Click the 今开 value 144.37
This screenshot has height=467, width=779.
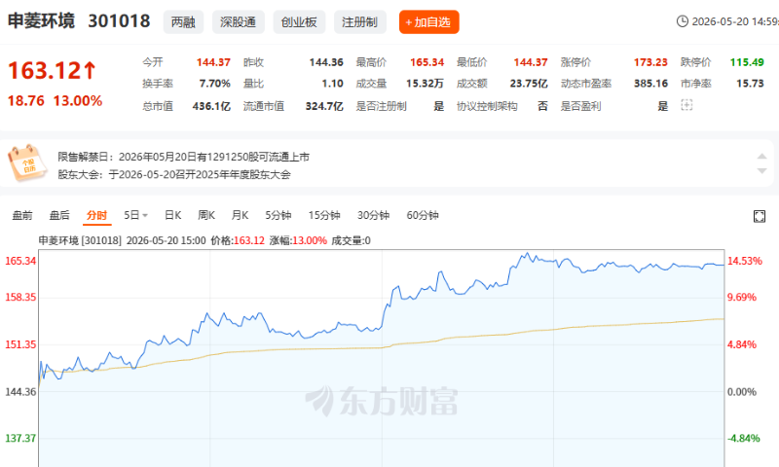tap(213, 62)
